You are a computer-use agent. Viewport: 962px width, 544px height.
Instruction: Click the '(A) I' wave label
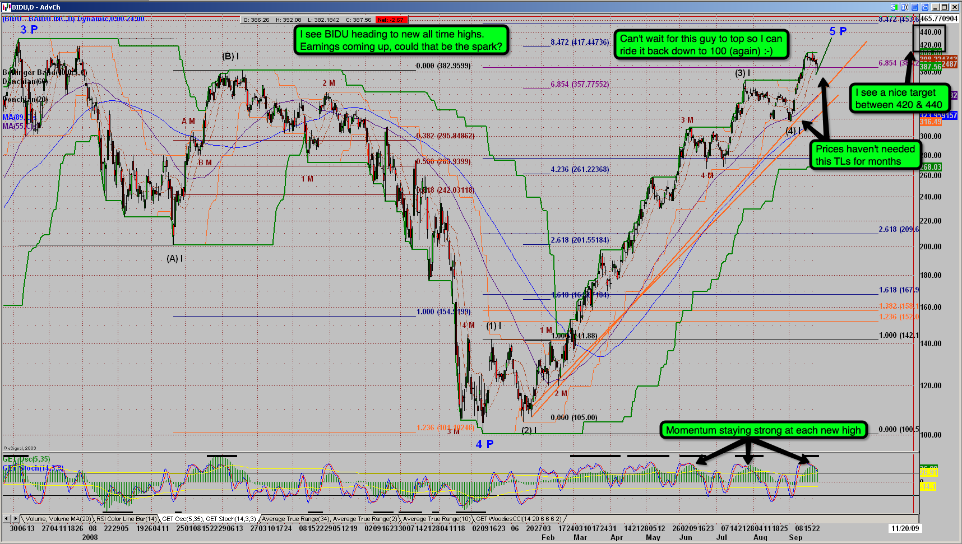click(175, 258)
